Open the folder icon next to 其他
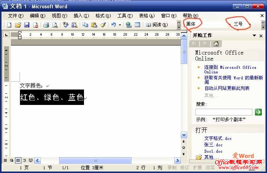The height and width of the screenshot is (173, 267). coord(199,157)
